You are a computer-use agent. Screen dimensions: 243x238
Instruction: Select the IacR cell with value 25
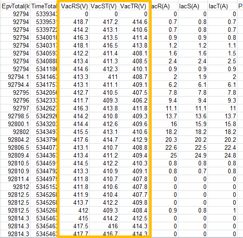(x=164, y=155)
